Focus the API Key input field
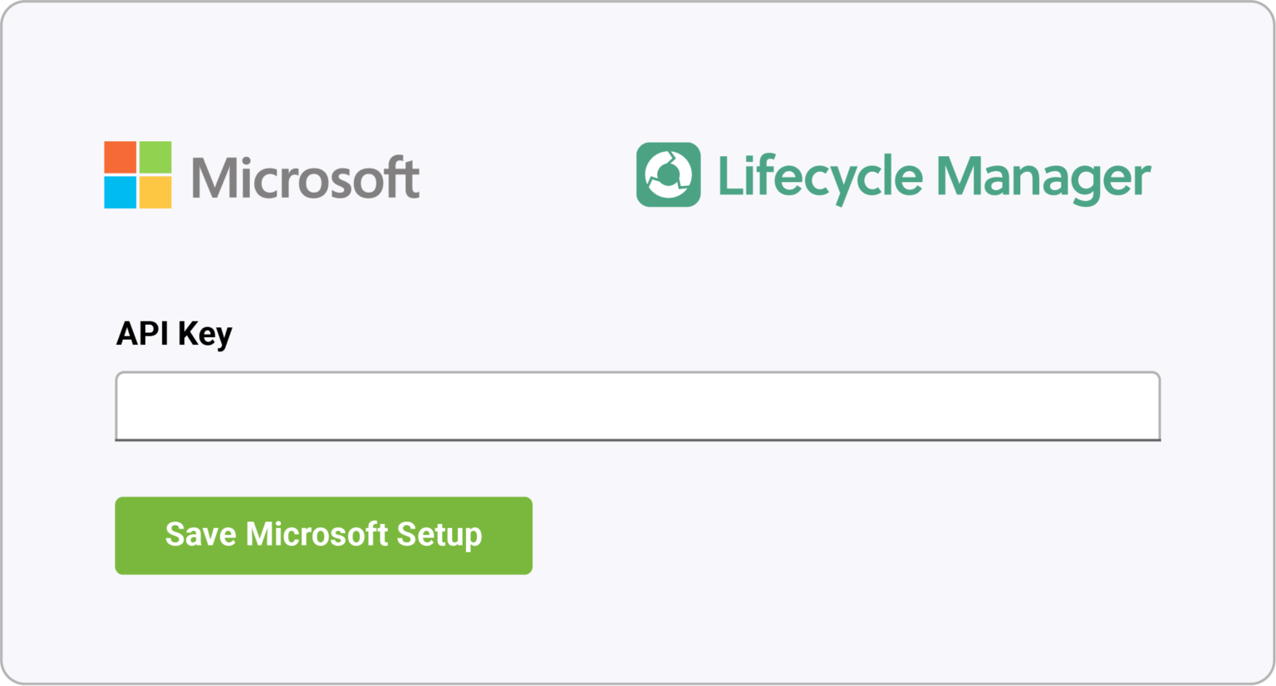This screenshot has width=1276, height=686. tap(637, 406)
